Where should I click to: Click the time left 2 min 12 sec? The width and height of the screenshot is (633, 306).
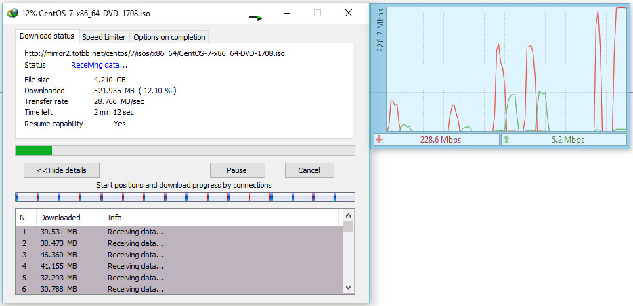(114, 112)
